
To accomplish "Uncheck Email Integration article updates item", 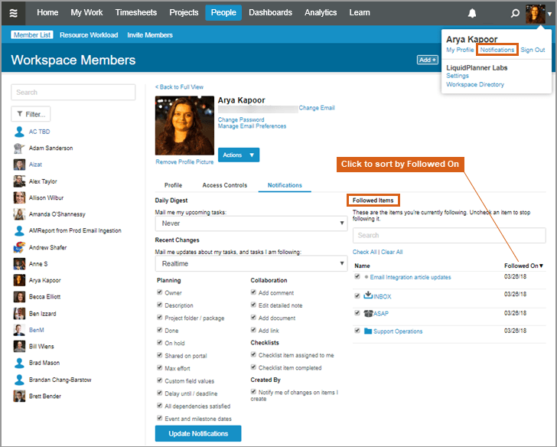I will pyautogui.click(x=357, y=277).
